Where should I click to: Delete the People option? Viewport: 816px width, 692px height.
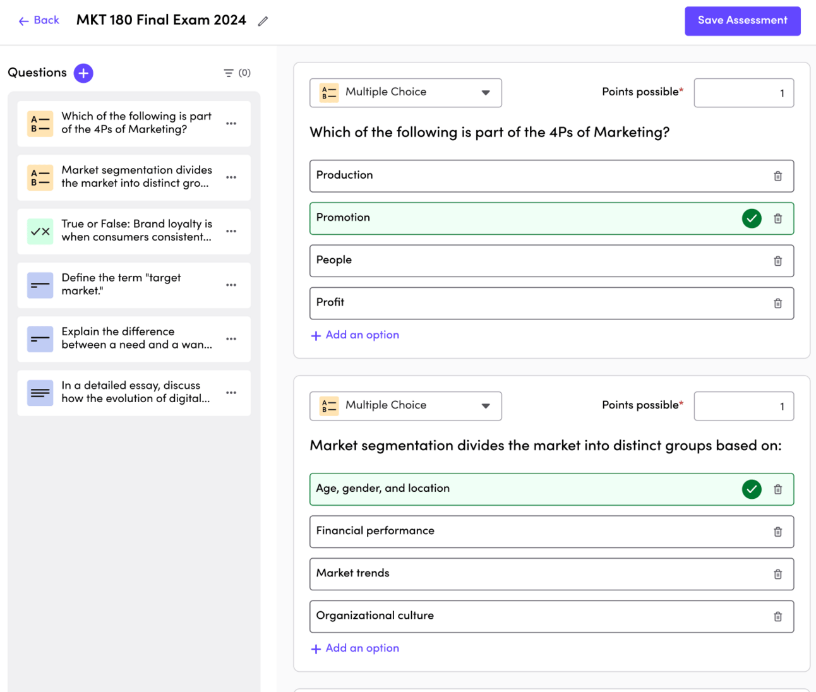[778, 261]
